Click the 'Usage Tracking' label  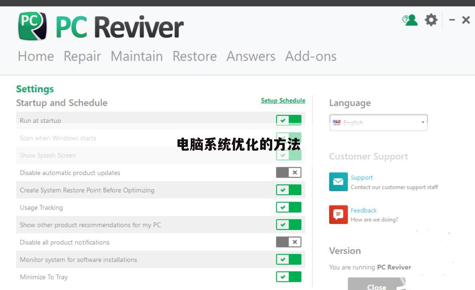(41, 207)
